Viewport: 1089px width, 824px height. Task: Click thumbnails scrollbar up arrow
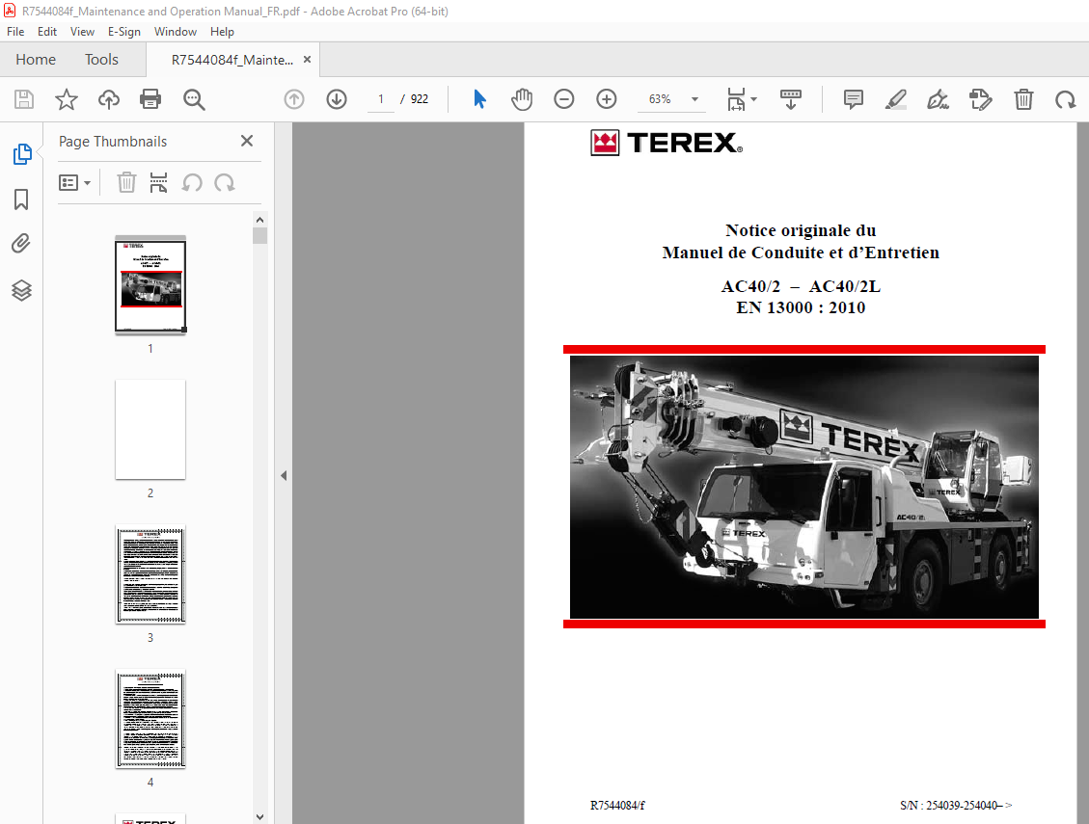point(259,220)
